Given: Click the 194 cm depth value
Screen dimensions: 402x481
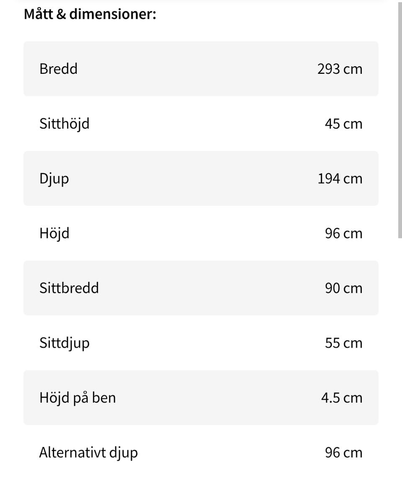Looking at the screenshot, I should point(340,179).
